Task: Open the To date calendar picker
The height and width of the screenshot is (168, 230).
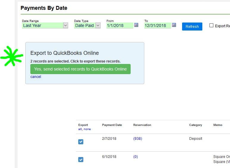Action: click(174, 25)
